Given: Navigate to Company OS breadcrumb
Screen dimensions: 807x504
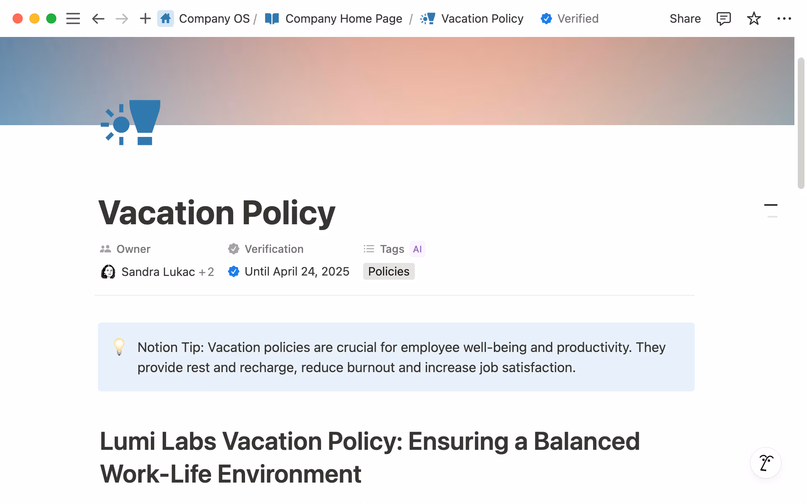Looking at the screenshot, I should 214,18.
